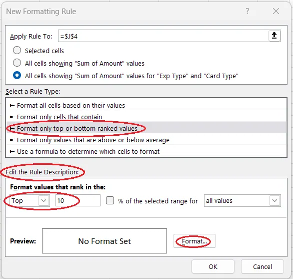Select "Format only values that are above or below average"
The height and width of the screenshot is (279, 293).
pyautogui.click(x=146, y=140)
